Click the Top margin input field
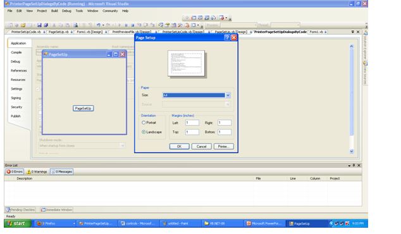This screenshot has width=401, height=234. click(192, 132)
